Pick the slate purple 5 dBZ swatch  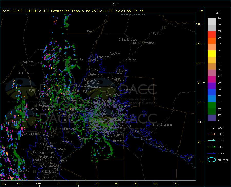[x=211, y=118]
